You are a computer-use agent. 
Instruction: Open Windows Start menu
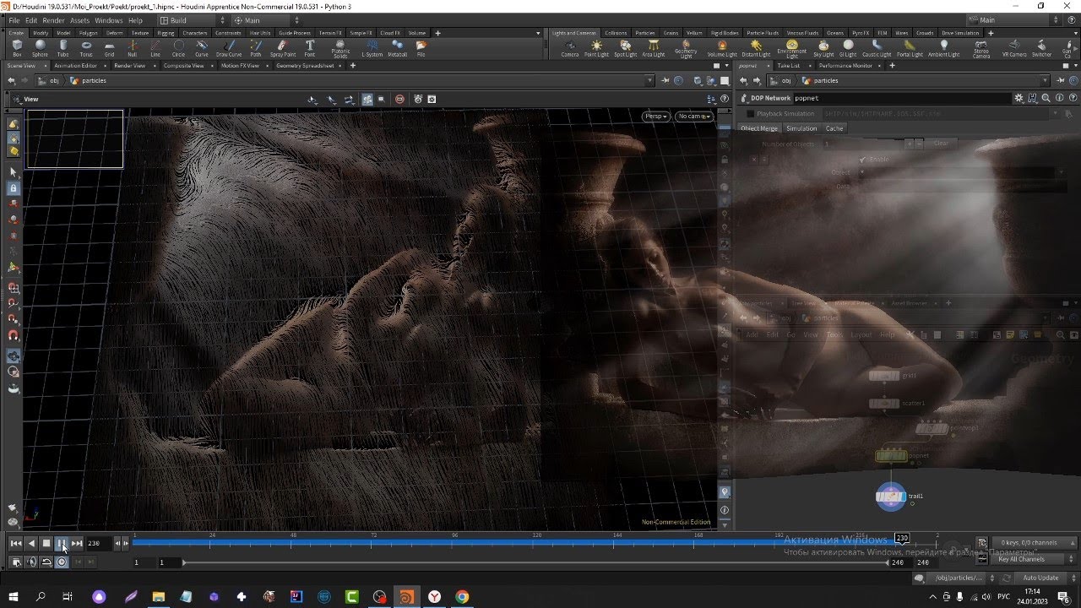(x=13, y=597)
